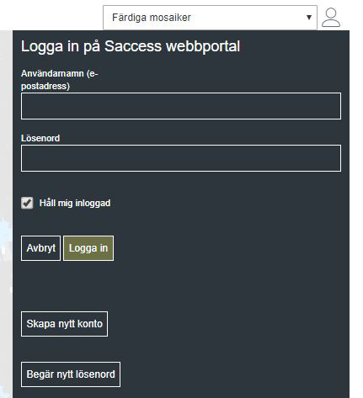363x398 pixels.
Task: Submit with the Logga in button
Action: 88,248
